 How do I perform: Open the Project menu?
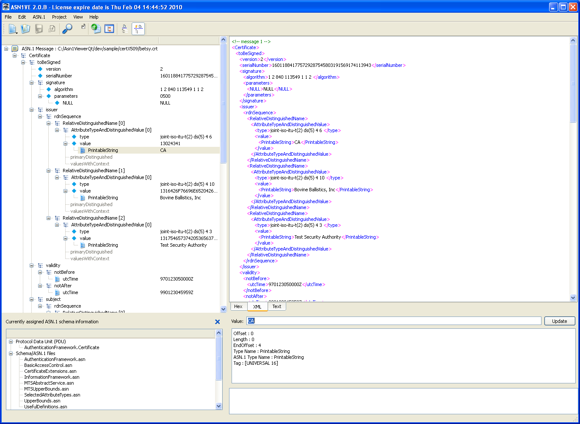click(x=59, y=17)
